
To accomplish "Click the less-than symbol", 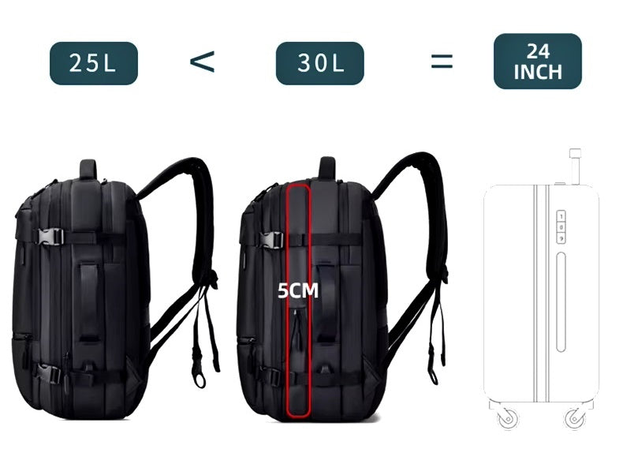I will [202, 62].
